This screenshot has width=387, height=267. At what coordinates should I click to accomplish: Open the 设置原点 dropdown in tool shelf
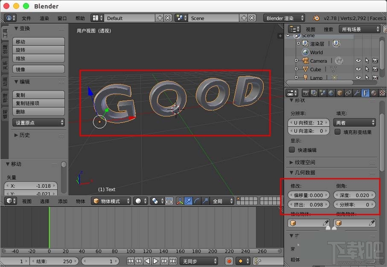coord(38,123)
